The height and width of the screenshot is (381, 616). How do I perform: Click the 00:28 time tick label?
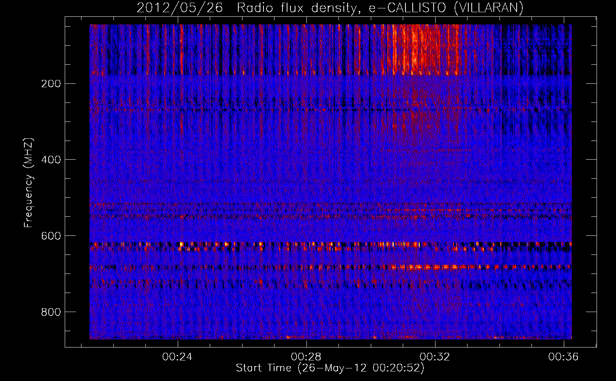[x=306, y=357]
